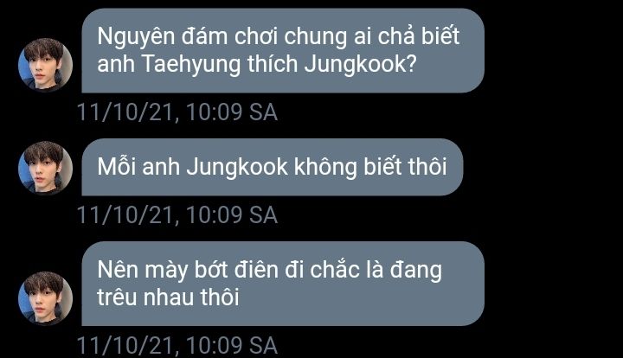This screenshot has height=358, width=623.
Task: Click the word 'Nguyên' starting first message
Action: 137,37
